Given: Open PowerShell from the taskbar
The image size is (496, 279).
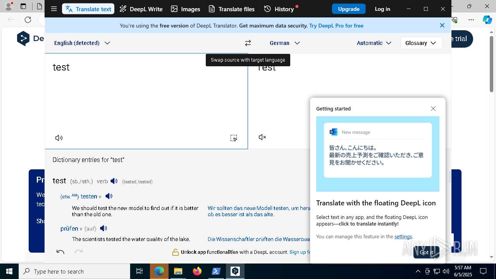Looking at the screenshot, I should [x=216, y=271].
